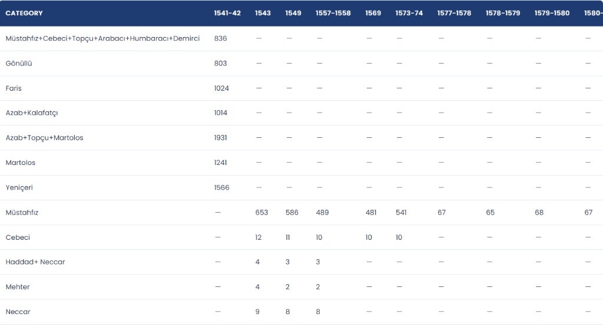
Task: Click the 1577-1578 column header
Action: point(454,13)
